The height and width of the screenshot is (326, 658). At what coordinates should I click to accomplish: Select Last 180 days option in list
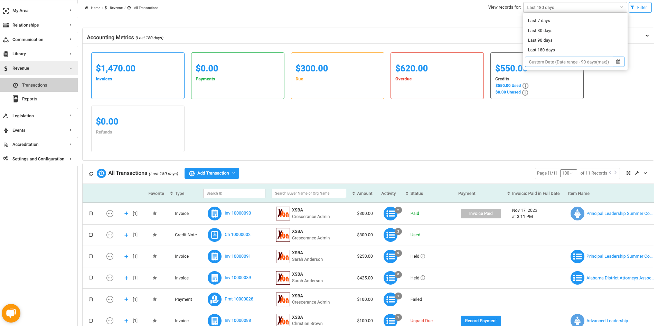click(x=575, y=50)
